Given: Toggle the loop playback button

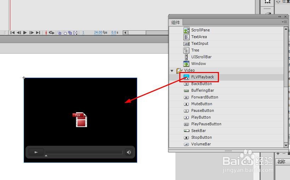Looking at the screenshot, I should [x=52, y=33].
